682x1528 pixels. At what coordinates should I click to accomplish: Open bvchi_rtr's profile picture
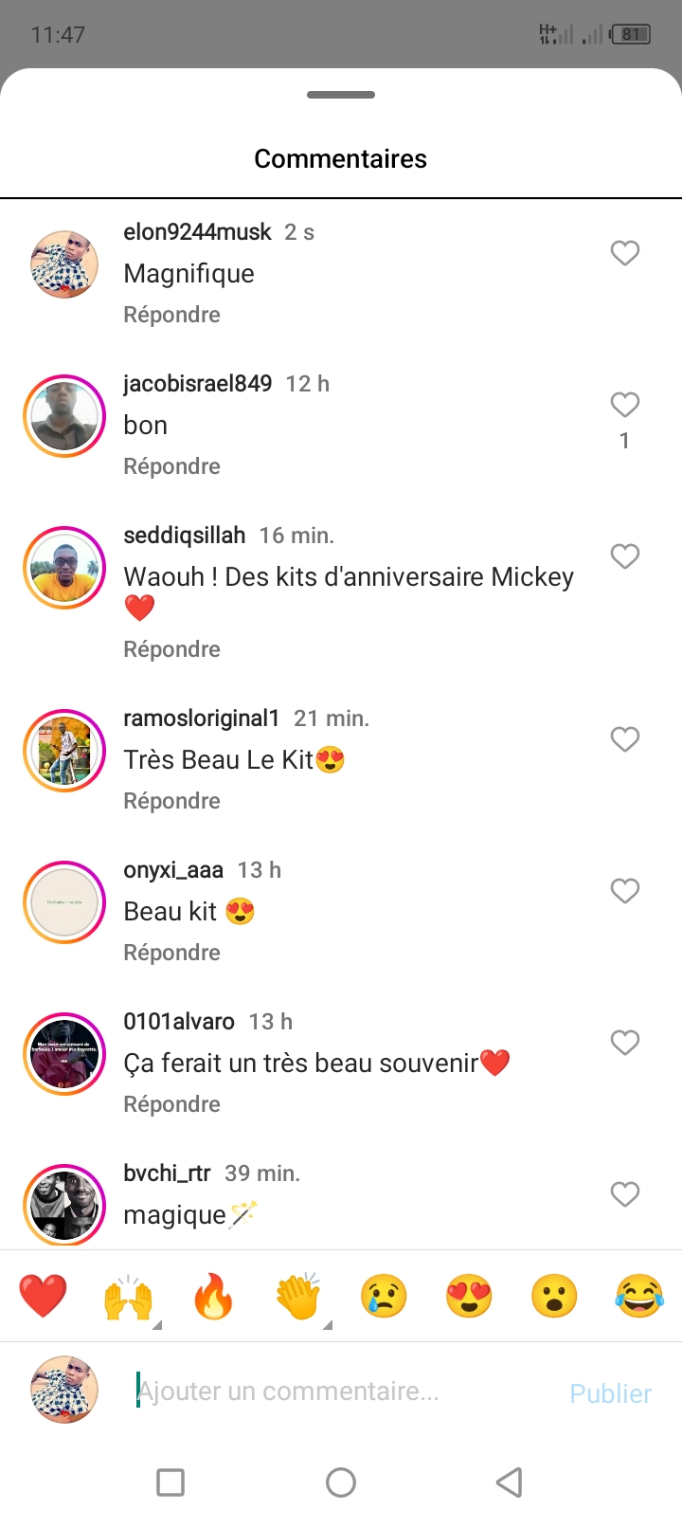pos(64,1205)
